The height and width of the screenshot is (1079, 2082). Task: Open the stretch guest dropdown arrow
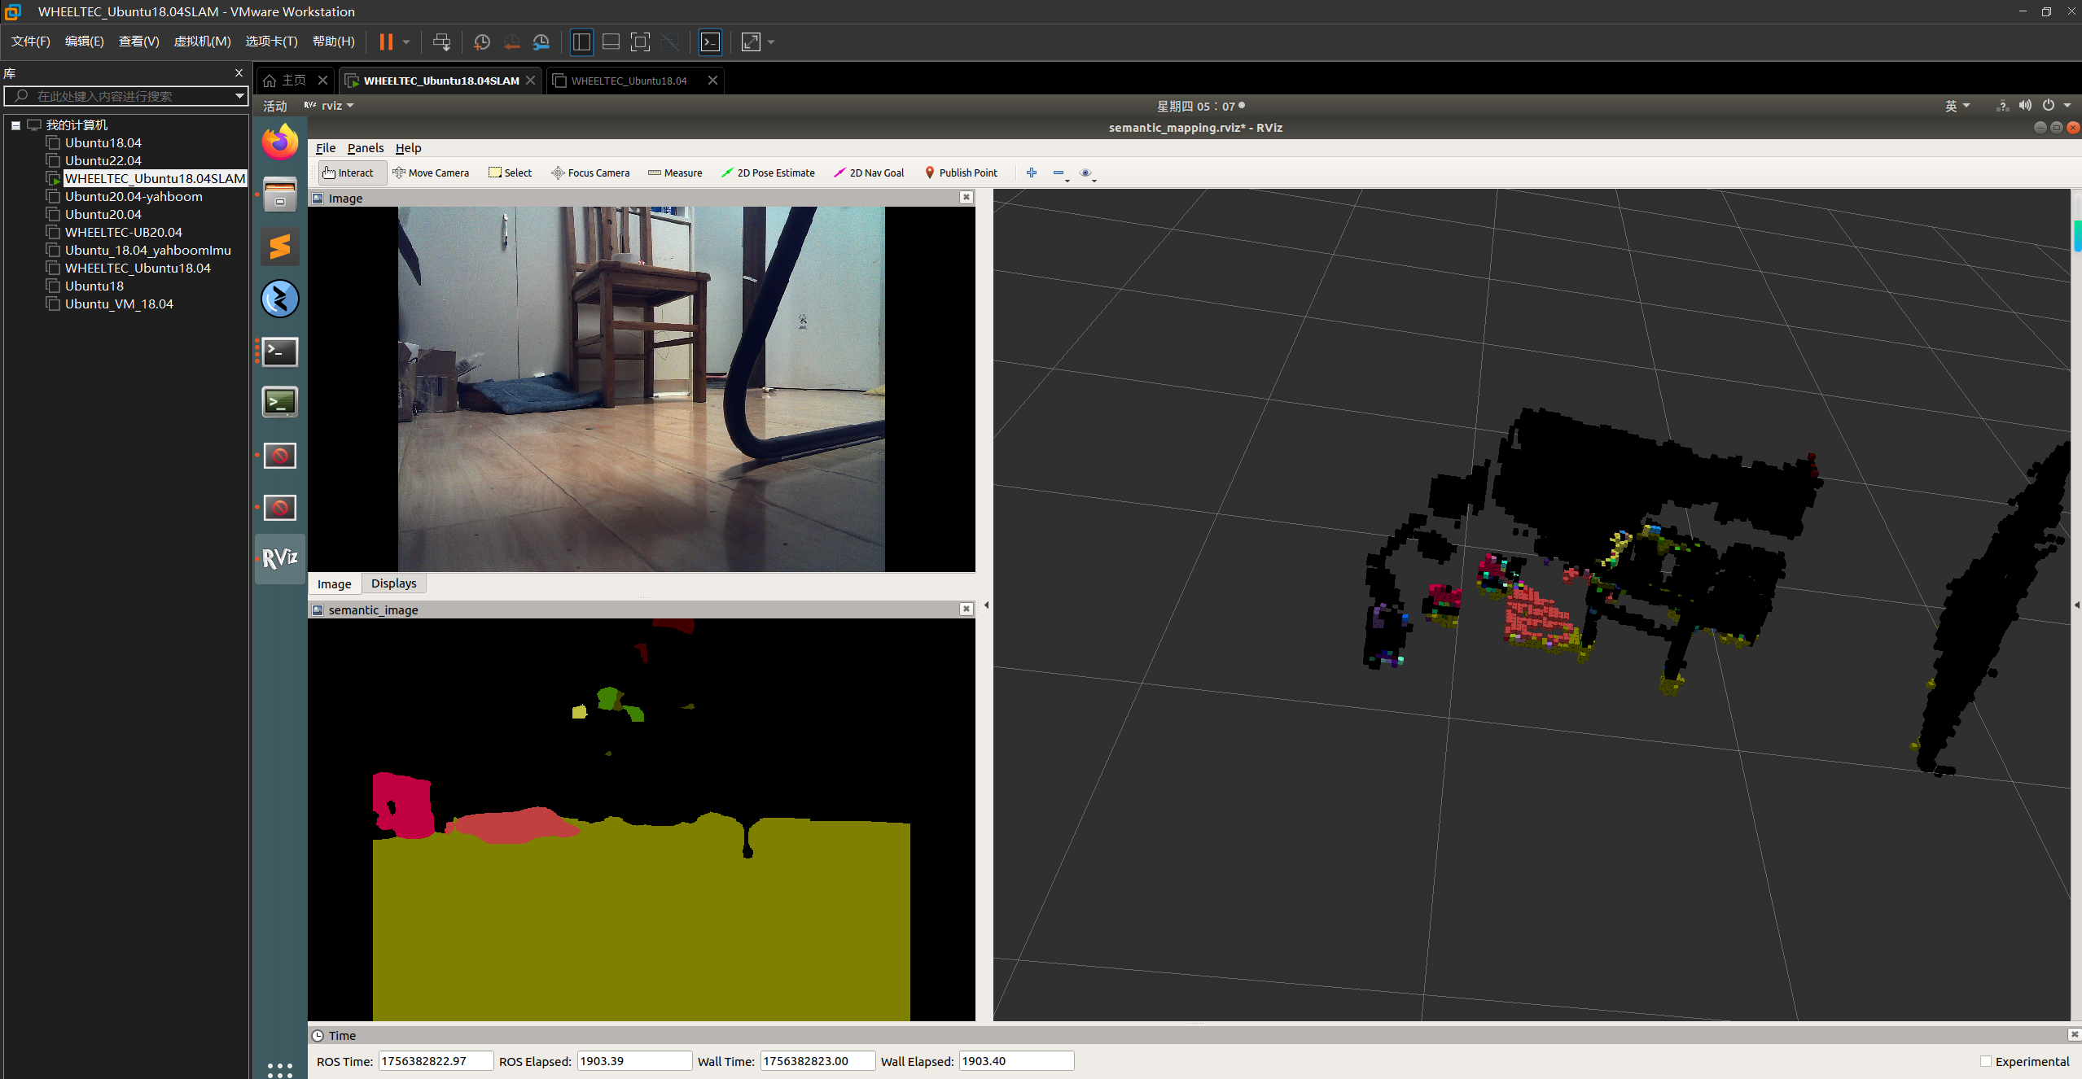pyautogui.click(x=771, y=41)
